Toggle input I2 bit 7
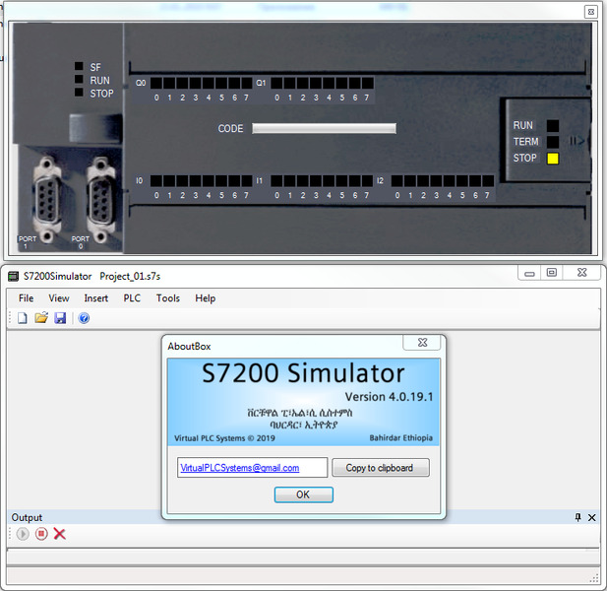The image size is (607, 591). (x=488, y=181)
